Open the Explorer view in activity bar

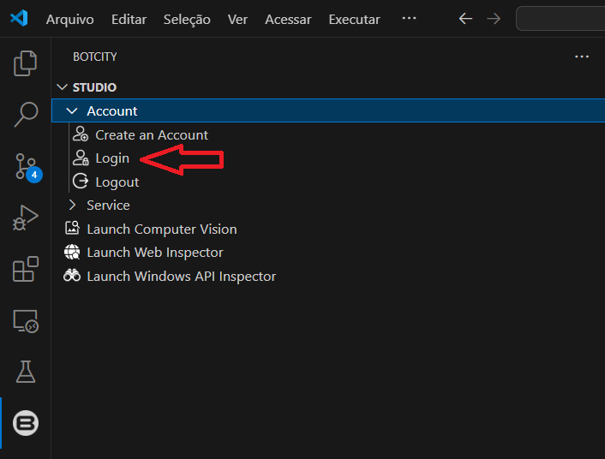(x=26, y=63)
